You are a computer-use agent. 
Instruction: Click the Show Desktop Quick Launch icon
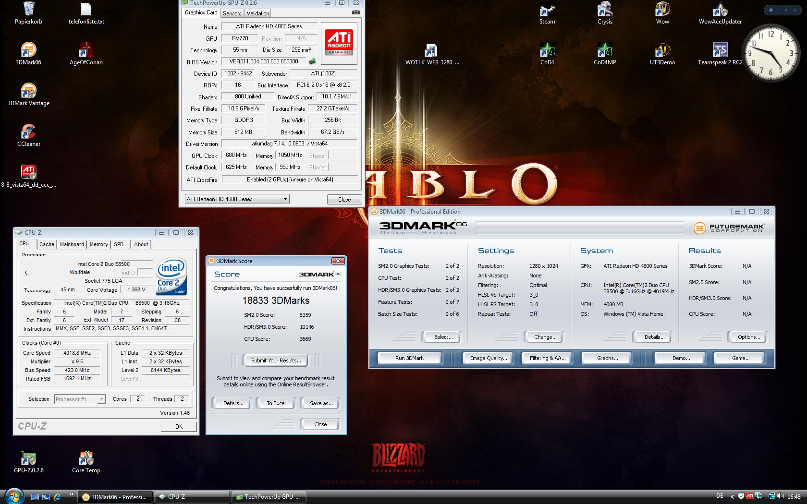point(35,497)
